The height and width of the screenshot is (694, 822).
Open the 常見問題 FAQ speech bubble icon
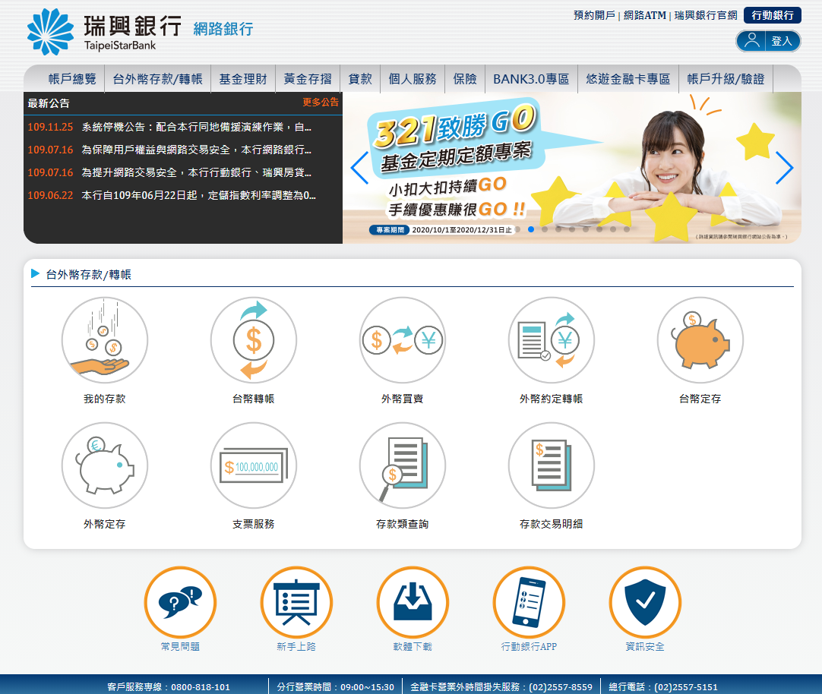click(180, 603)
